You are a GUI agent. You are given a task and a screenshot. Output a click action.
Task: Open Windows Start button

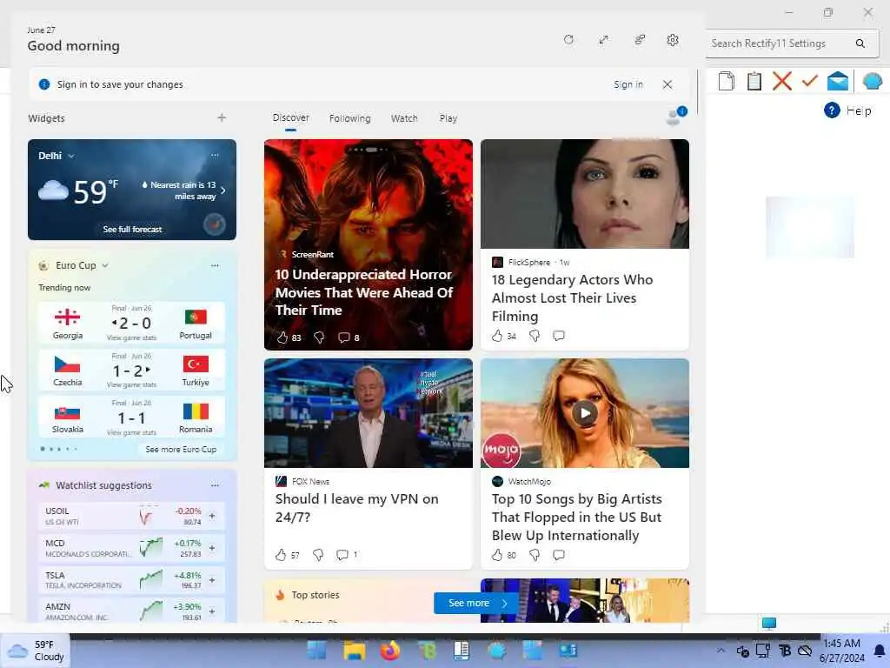316,651
